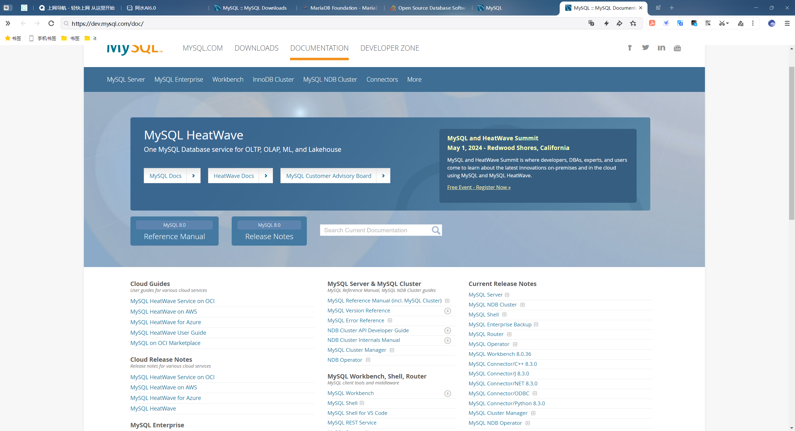Open the browser hamburger main menu
This screenshot has width=795, height=431.
pyautogui.click(x=787, y=23)
